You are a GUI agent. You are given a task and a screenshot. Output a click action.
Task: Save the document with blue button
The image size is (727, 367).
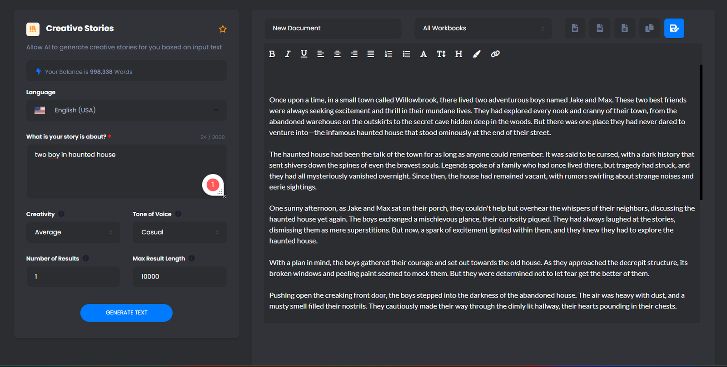pyautogui.click(x=674, y=28)
